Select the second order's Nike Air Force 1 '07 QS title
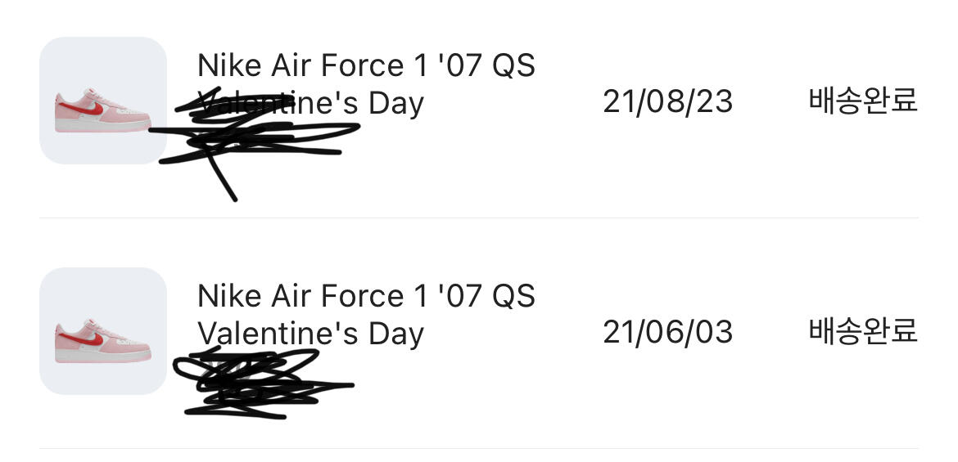The width and height of the screenshot is (958, 462). (x=366, y=296)
